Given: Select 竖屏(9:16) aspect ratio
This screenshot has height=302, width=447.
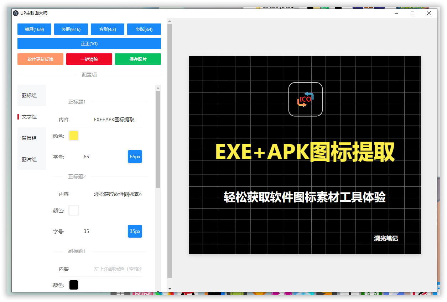Looking at the screenshot, I should [x=71, y=29].
